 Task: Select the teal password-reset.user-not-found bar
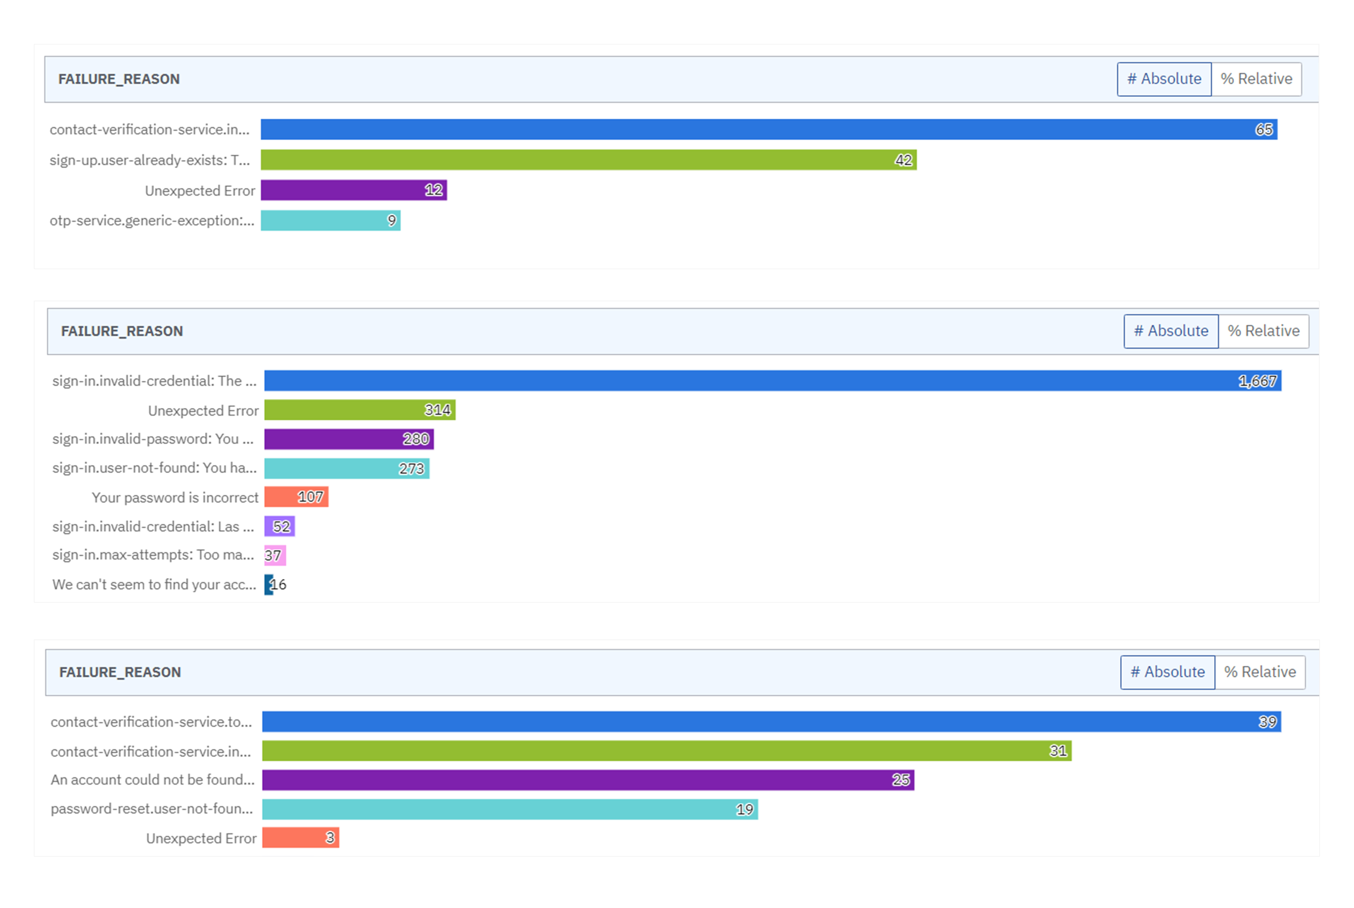coord(510,809)
